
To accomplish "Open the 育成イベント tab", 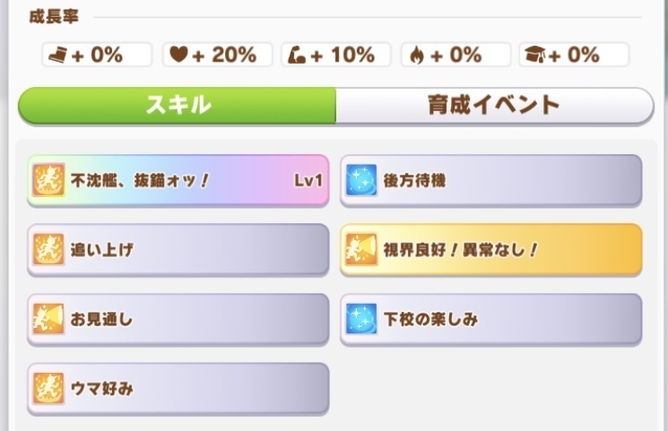I will [494, 105].
